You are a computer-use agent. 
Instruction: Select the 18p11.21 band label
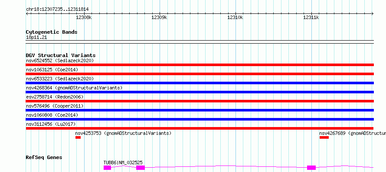[36, 38]
